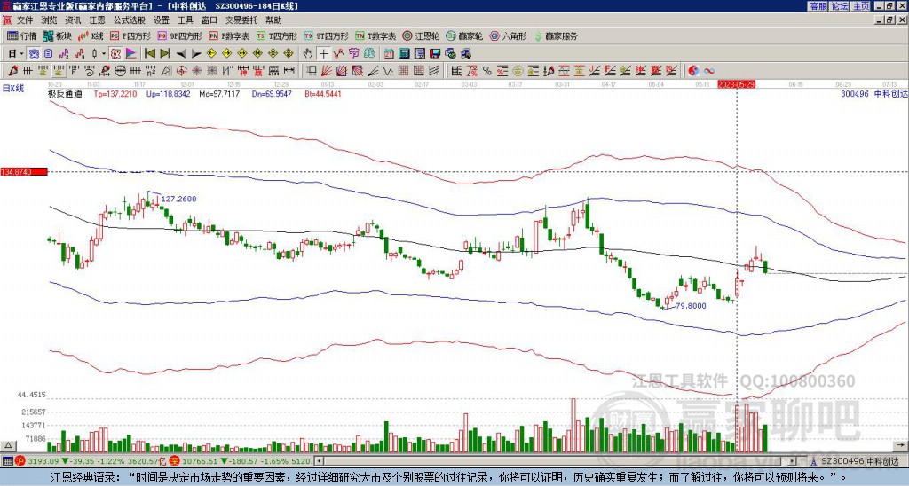The image size is (909, 486).
Task: Click the colored flag icon
Action: coord(131,54)
